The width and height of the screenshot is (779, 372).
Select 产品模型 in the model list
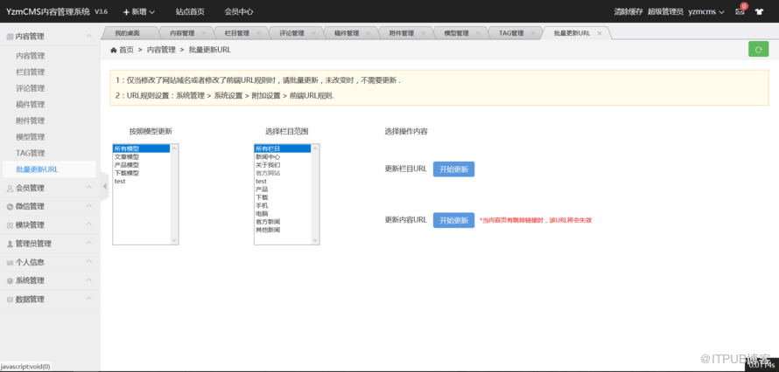tap(142, 165)
